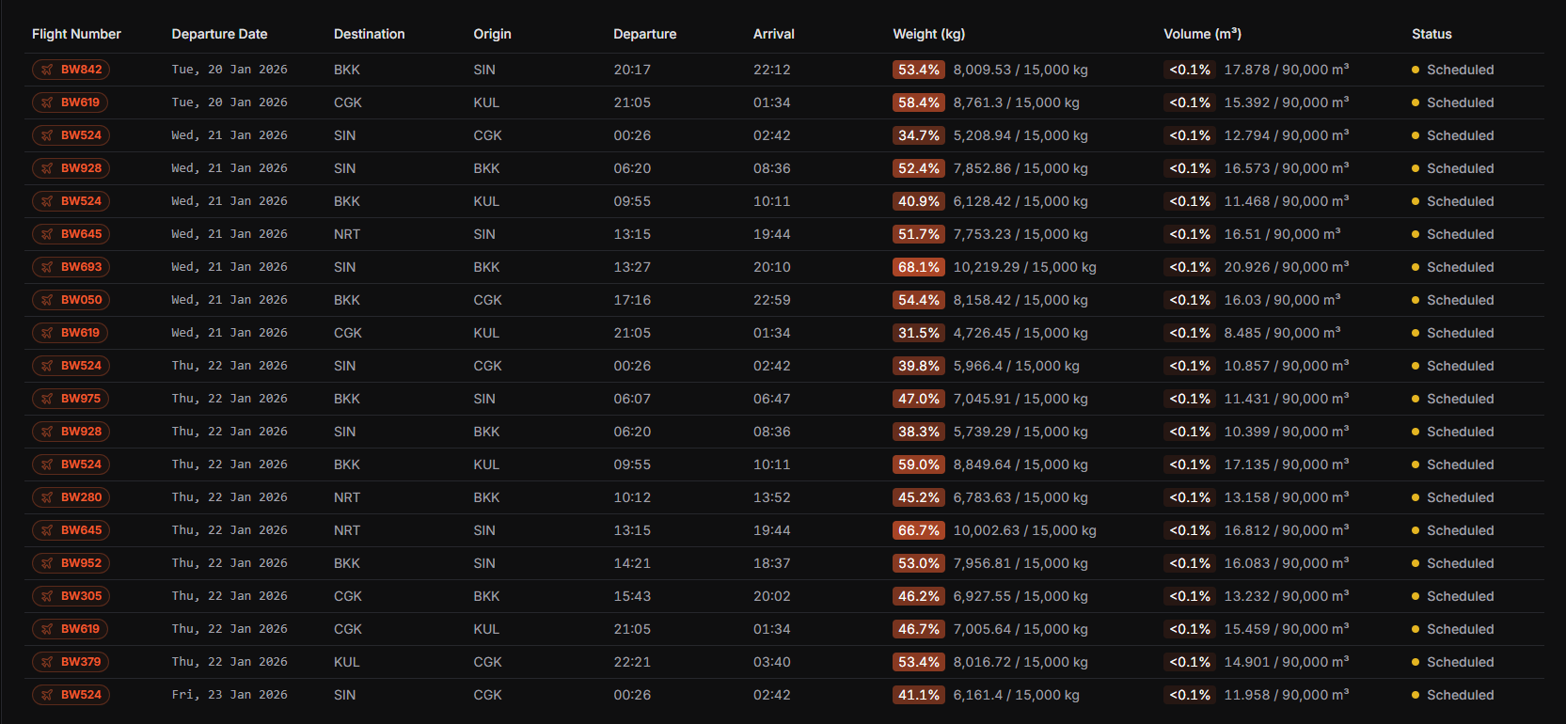Click departure time 20:17
Viewport: 1566px width, 724px height.
click(632, 70)
